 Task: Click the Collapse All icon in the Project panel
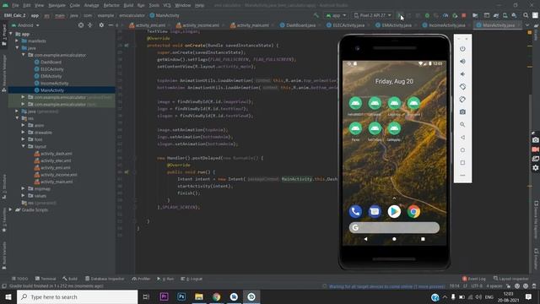pyautogui.click(x=90, y=25)
